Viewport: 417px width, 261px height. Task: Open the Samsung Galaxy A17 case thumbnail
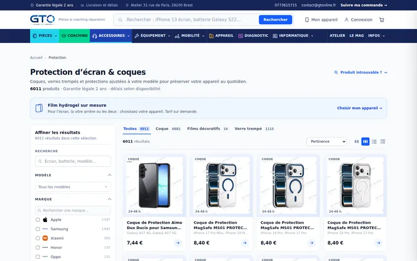pyautogui.click(x=155, y=185)
